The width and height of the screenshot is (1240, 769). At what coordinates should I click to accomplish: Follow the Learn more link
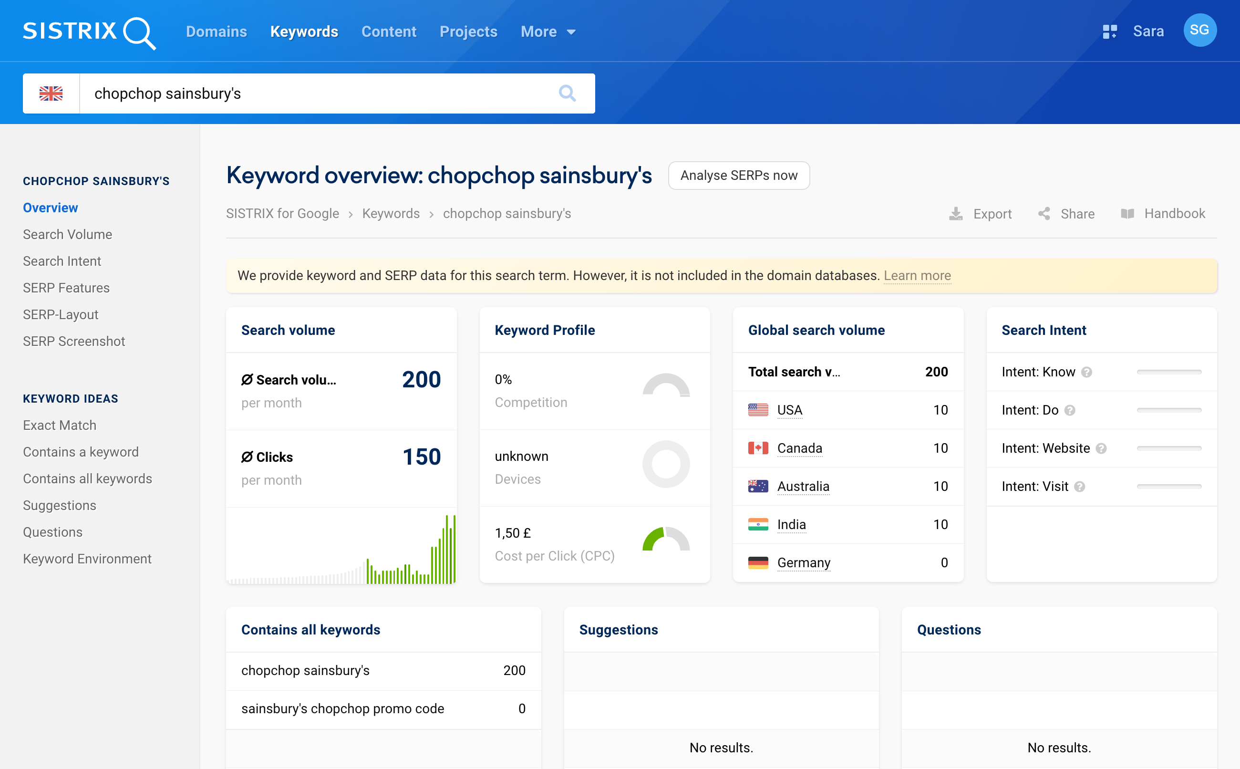tap(917, 276)
